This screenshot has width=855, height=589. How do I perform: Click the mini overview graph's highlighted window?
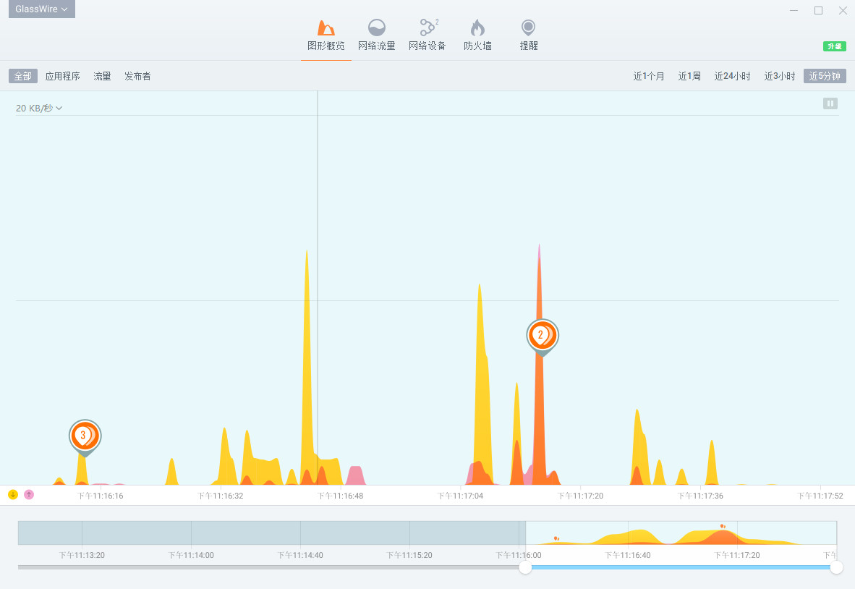[x=681, y=533]
